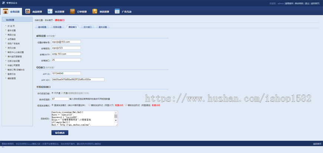Switch to the 盈利设置 tab
Screen dimensions: 323x153
click(x=103, y=27)
